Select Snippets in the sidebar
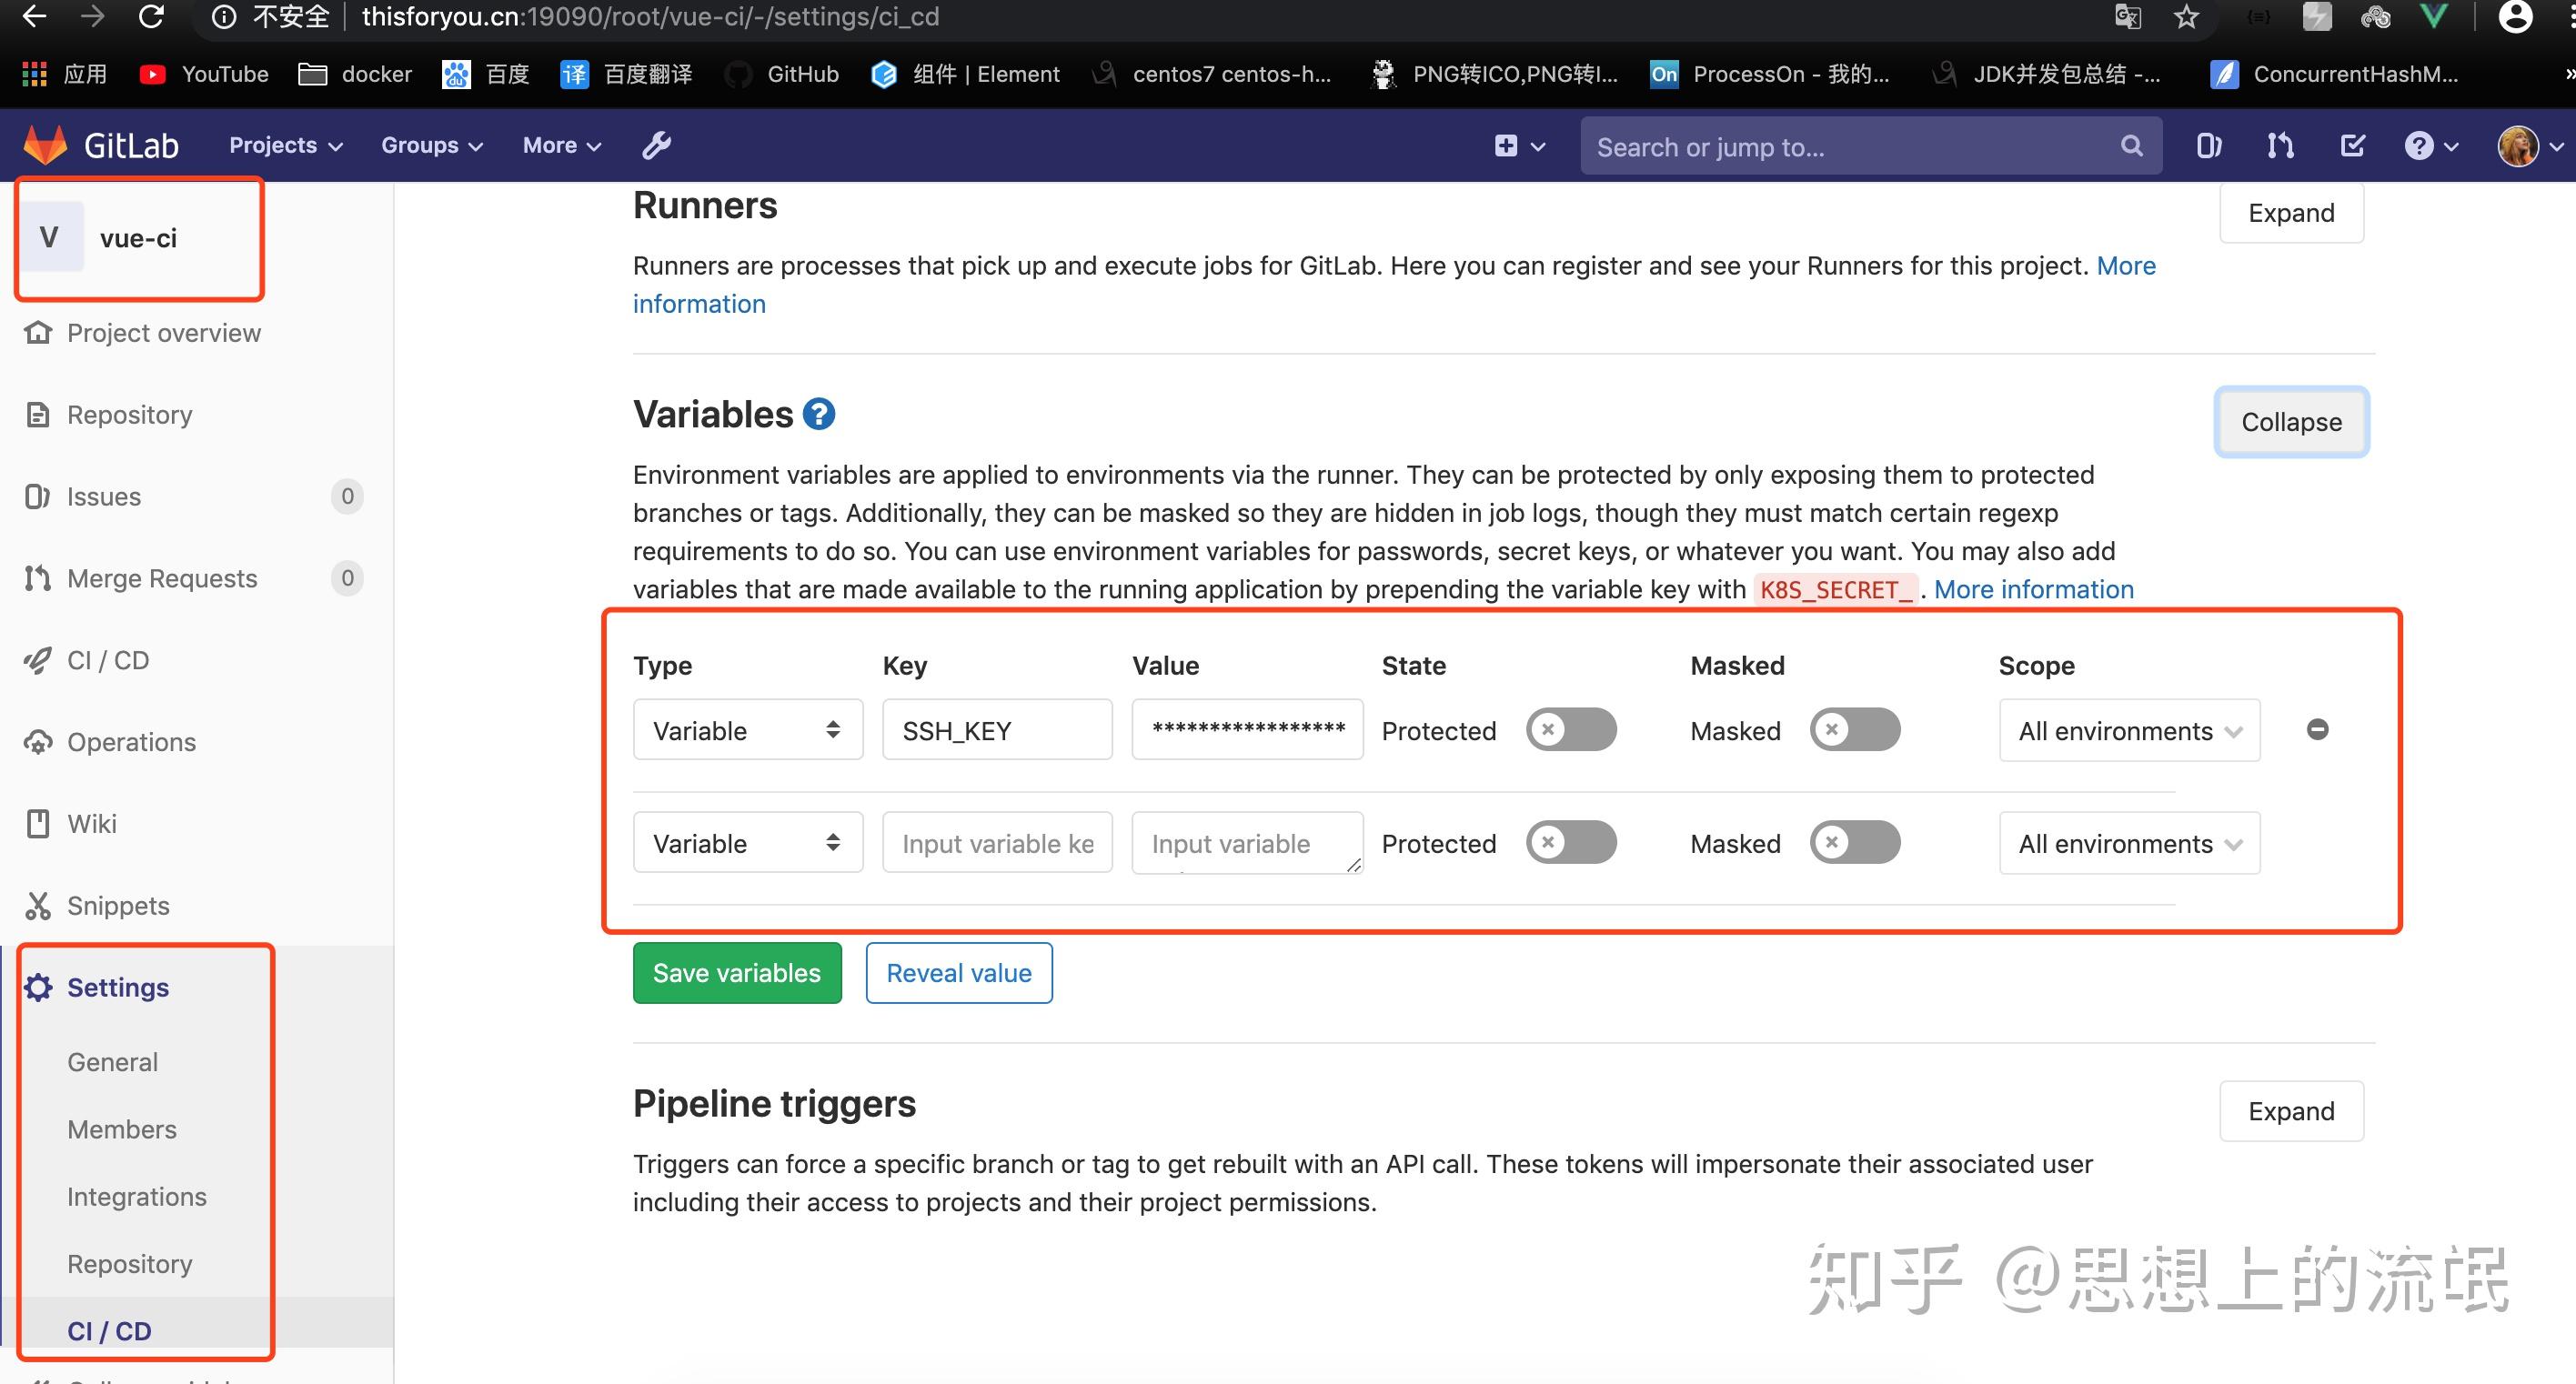 tap(117, 905)
